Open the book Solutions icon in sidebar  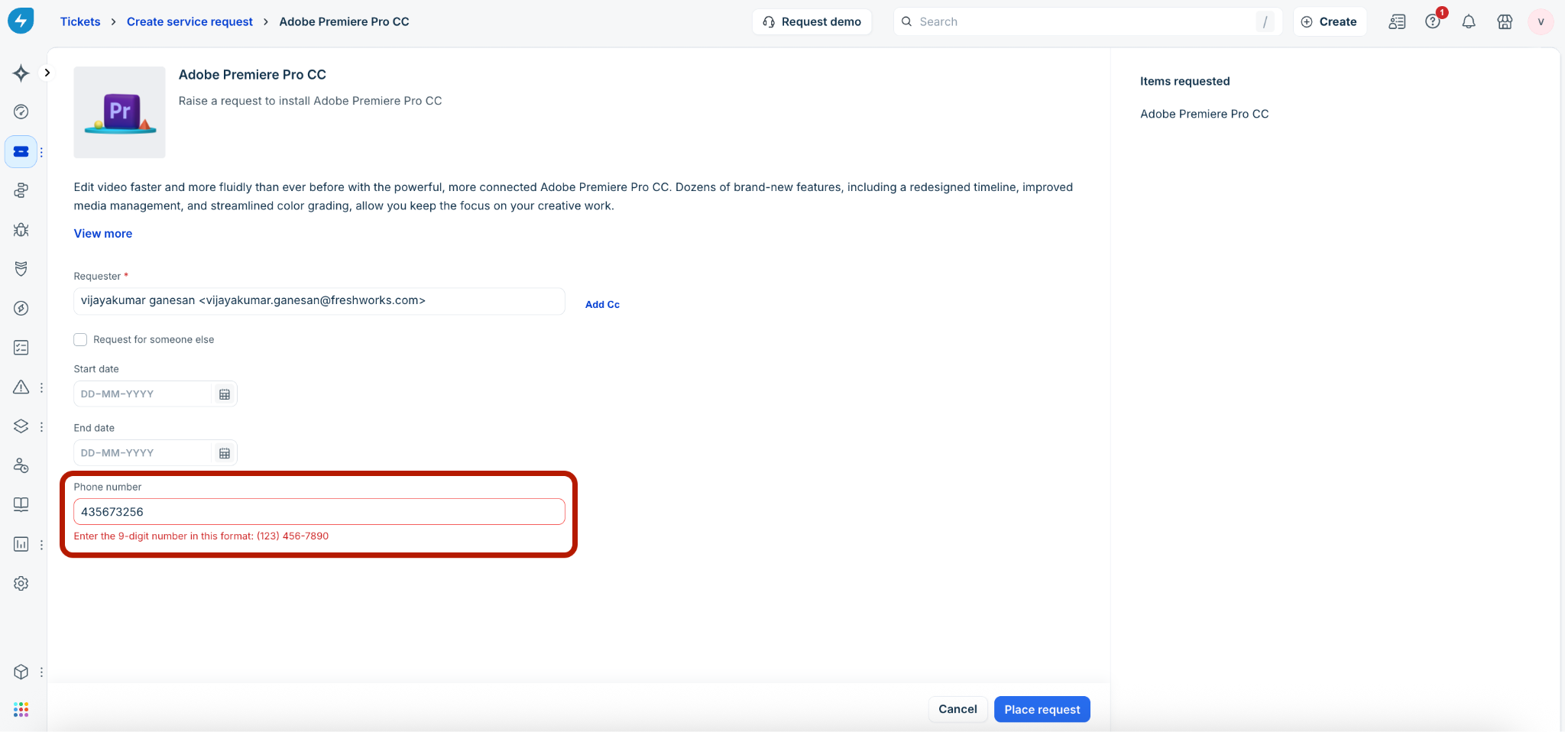pos(21,504)
